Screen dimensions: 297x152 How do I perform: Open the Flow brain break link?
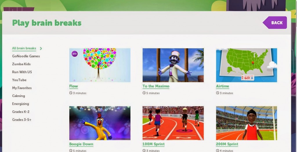click(x=73, y=86)
